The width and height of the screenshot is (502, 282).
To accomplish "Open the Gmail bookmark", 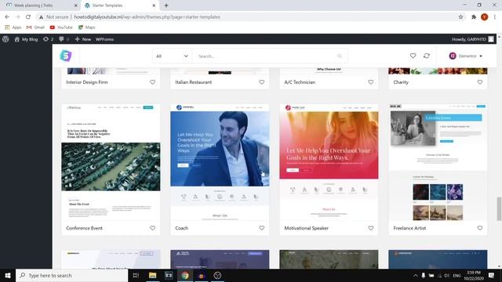I will point(35,27).
